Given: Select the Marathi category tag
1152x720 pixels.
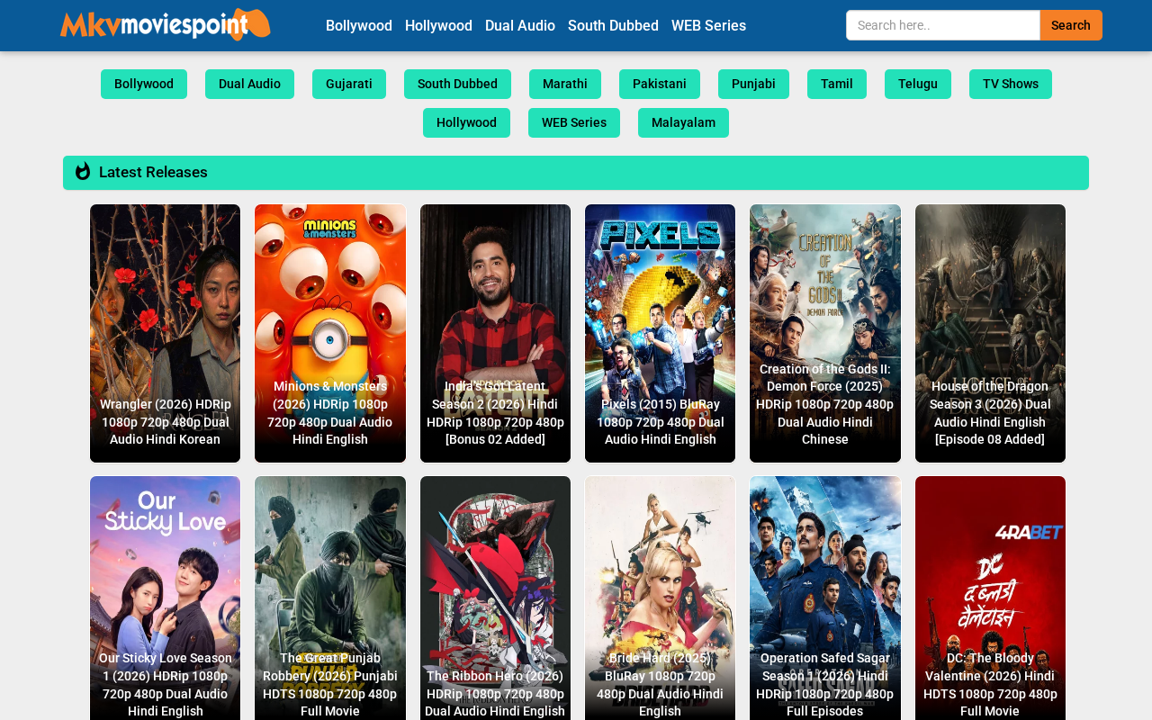Looking at the screenshot, I should click(565, 84).
